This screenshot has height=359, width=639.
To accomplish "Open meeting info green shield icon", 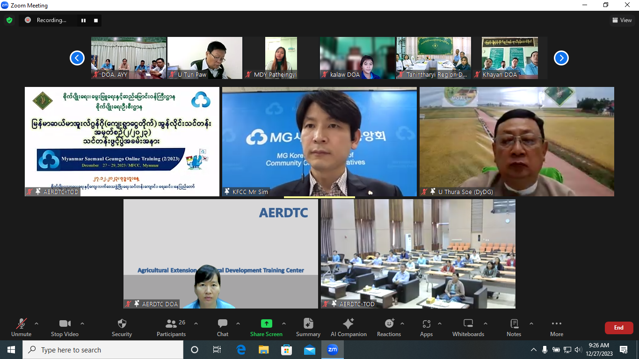I will coord(9,20).
